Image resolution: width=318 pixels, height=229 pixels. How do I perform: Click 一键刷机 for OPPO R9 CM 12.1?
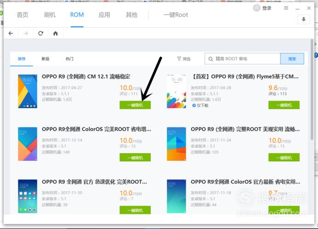135,105
